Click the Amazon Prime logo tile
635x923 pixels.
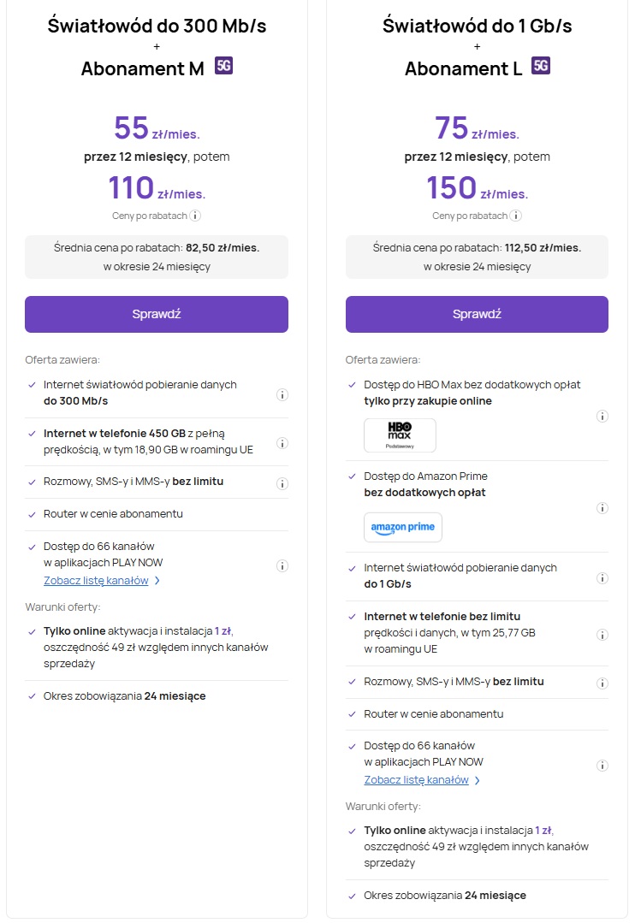pyautogui.click(x=403, y=527)
